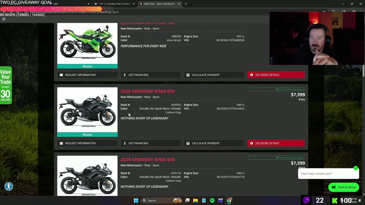Get financing for Ninja 650 AH0352
The height and width of the screenshot is (205, 365).
pyautogui.click(x=151, y=143)
